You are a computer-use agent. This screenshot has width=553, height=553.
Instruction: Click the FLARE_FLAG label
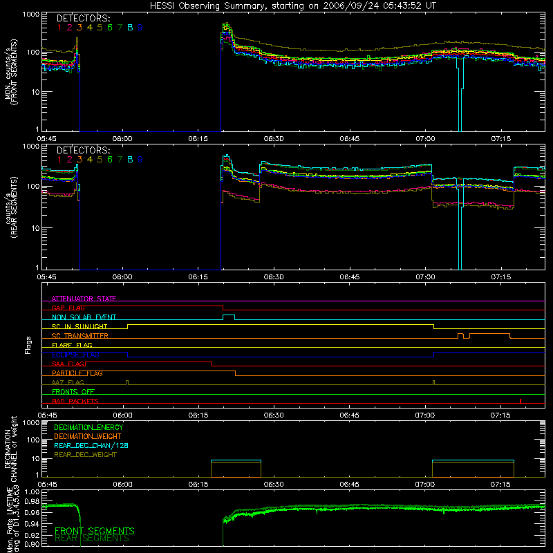[x=72, y=345]
